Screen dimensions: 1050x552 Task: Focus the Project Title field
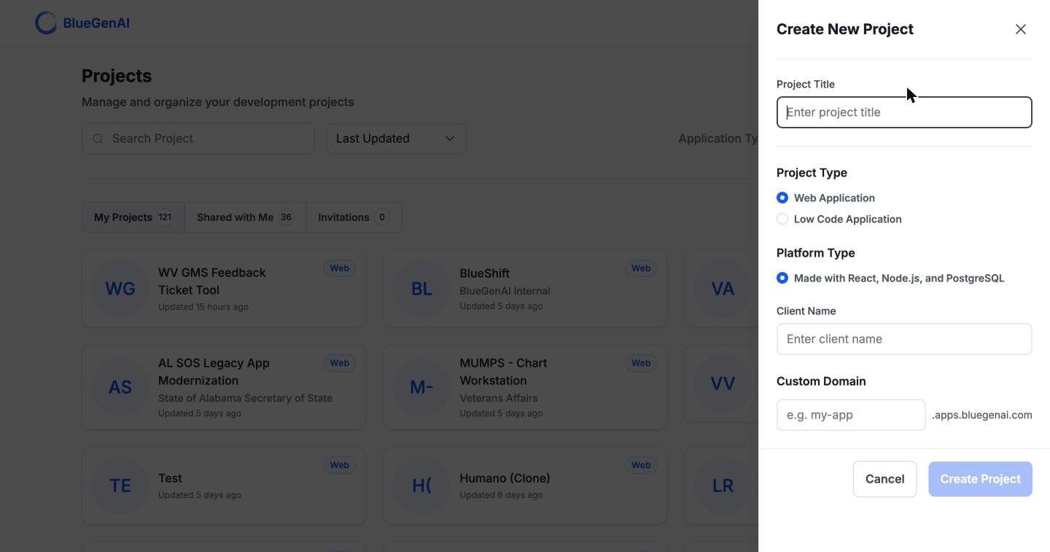904,112
